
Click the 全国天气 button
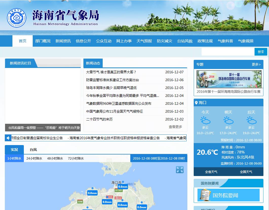click(246, 172)
